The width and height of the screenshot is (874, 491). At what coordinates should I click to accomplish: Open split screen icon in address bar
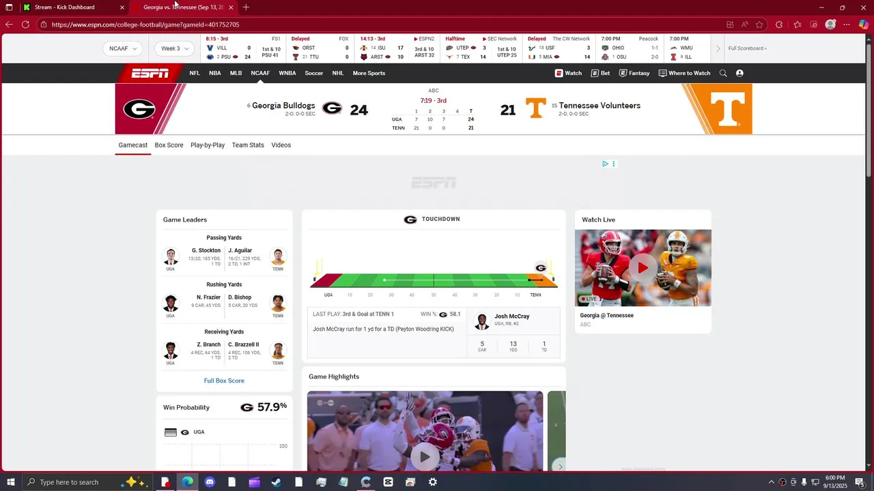(x=730, y=25)
